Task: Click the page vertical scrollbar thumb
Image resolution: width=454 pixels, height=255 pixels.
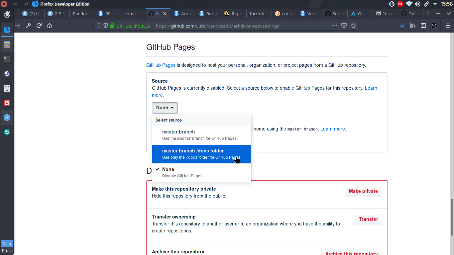Action: 452,217
